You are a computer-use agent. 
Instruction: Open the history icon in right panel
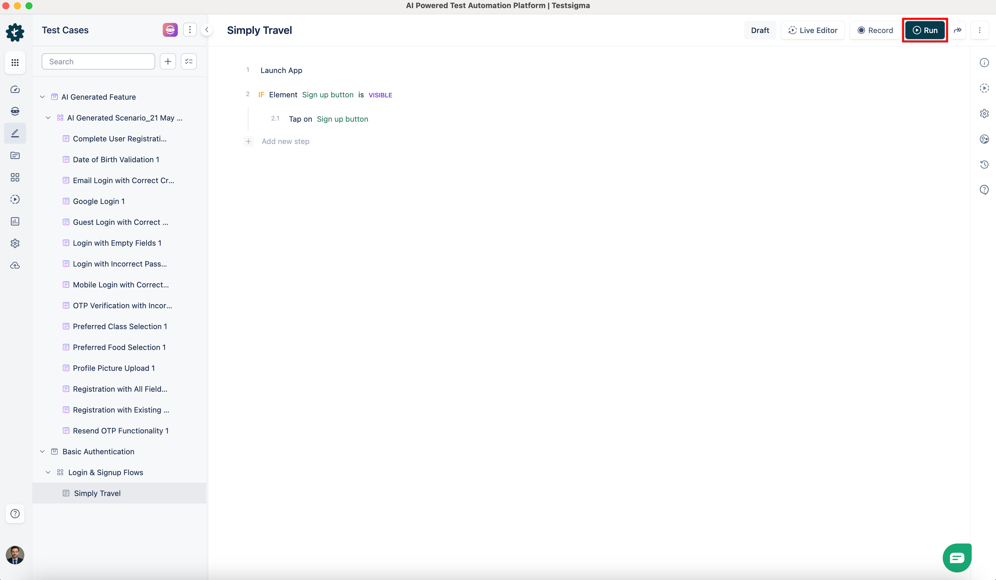point(984,165)
